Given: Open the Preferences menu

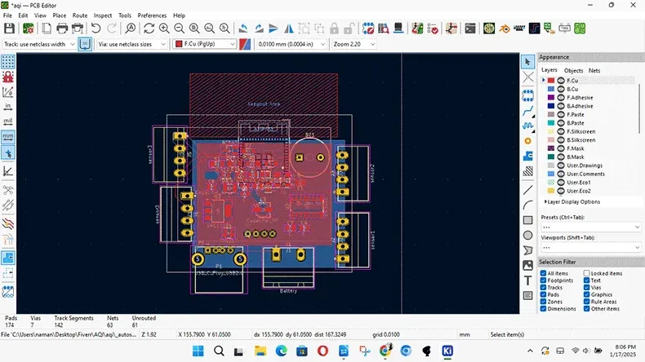Looking at the screenshot, I should [x=152, y=15].
